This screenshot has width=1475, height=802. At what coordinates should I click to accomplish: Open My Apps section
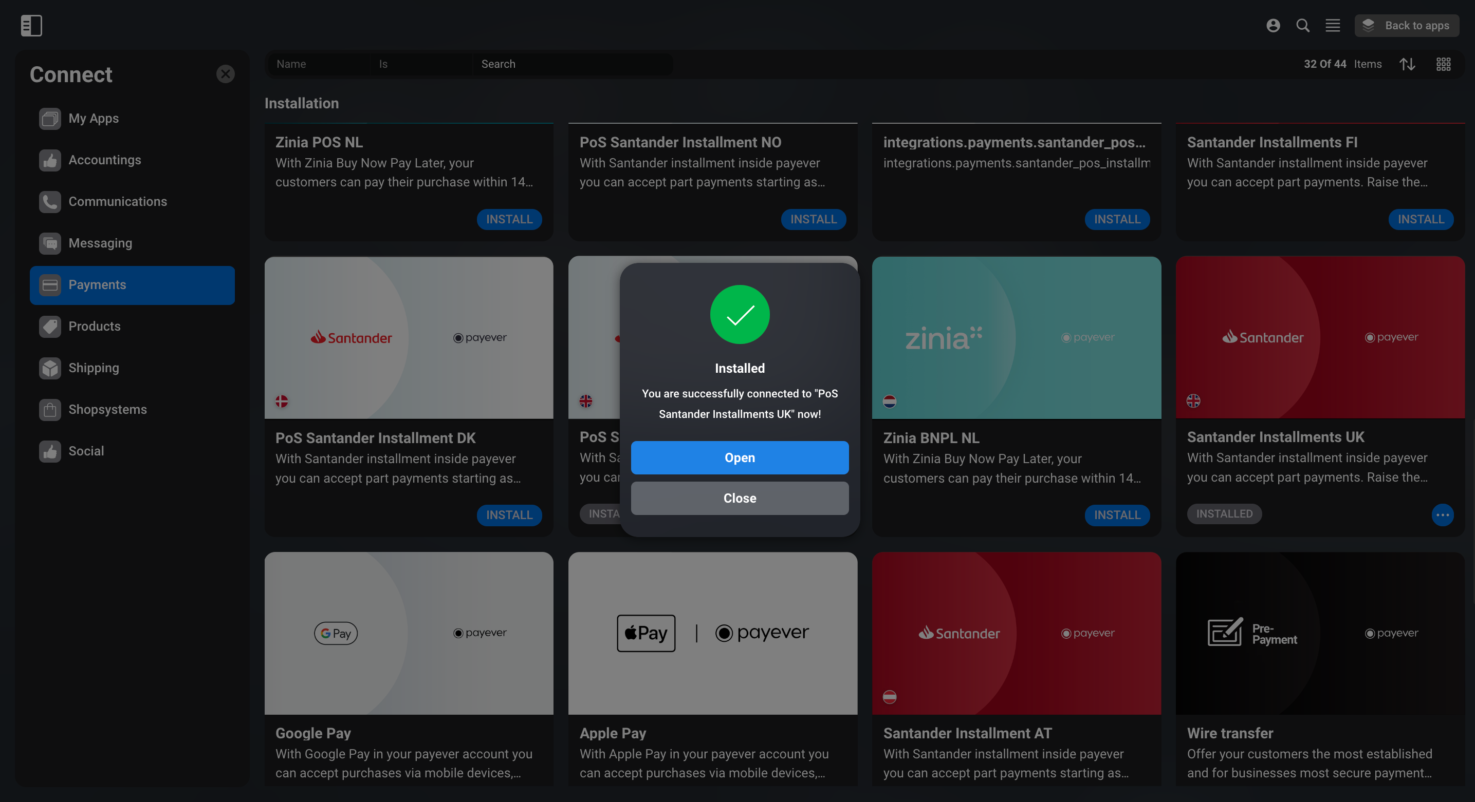(132, 119)
